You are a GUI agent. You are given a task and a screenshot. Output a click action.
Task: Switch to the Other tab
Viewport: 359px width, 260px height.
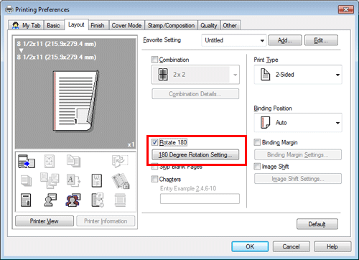tap(230, 25)
